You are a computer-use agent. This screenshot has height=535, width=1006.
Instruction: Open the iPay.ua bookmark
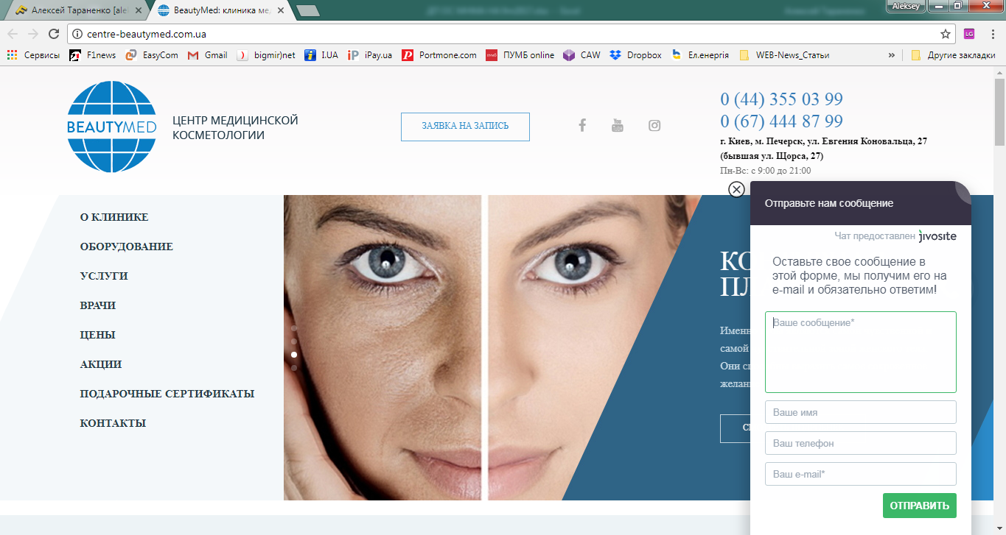[370, 55]
